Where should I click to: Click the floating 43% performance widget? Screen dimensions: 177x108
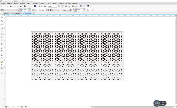click(160, 103)
